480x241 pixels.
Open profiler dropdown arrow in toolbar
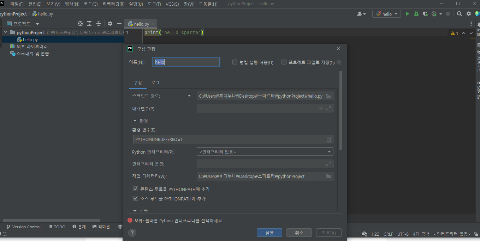[x=441, y=14]
